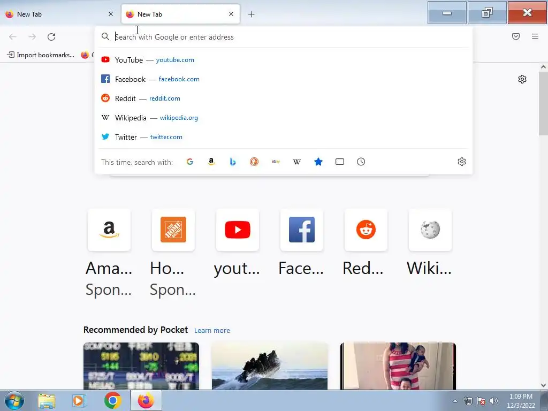
Task: Open Google Chrome from the taskbar
Action: point(112,400)
